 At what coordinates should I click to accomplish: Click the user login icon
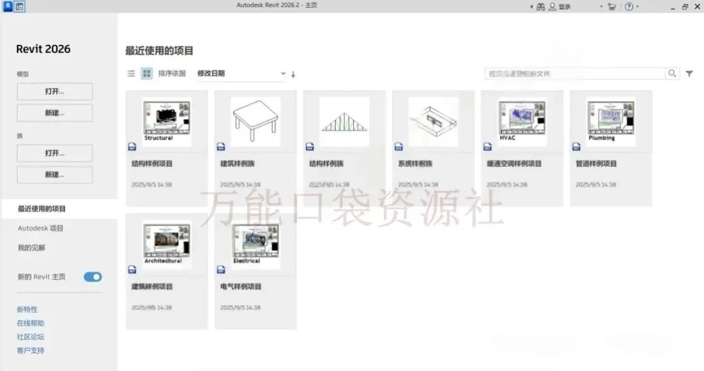[552, 7]
